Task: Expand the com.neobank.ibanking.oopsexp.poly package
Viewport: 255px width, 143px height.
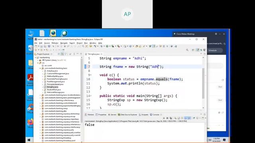Action: 40,130
